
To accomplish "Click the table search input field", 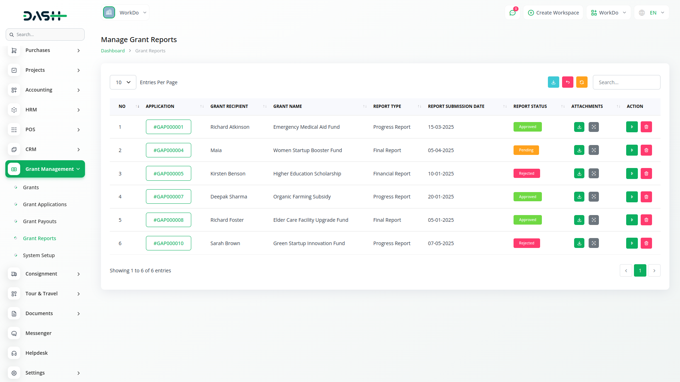I will (626, 82).
